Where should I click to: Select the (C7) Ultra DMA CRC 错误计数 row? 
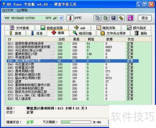(73, 95)
